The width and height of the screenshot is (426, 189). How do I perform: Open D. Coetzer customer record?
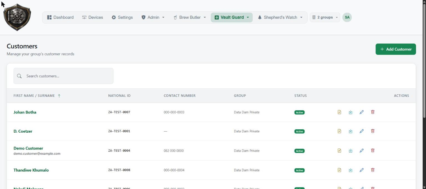pos(23,131)
